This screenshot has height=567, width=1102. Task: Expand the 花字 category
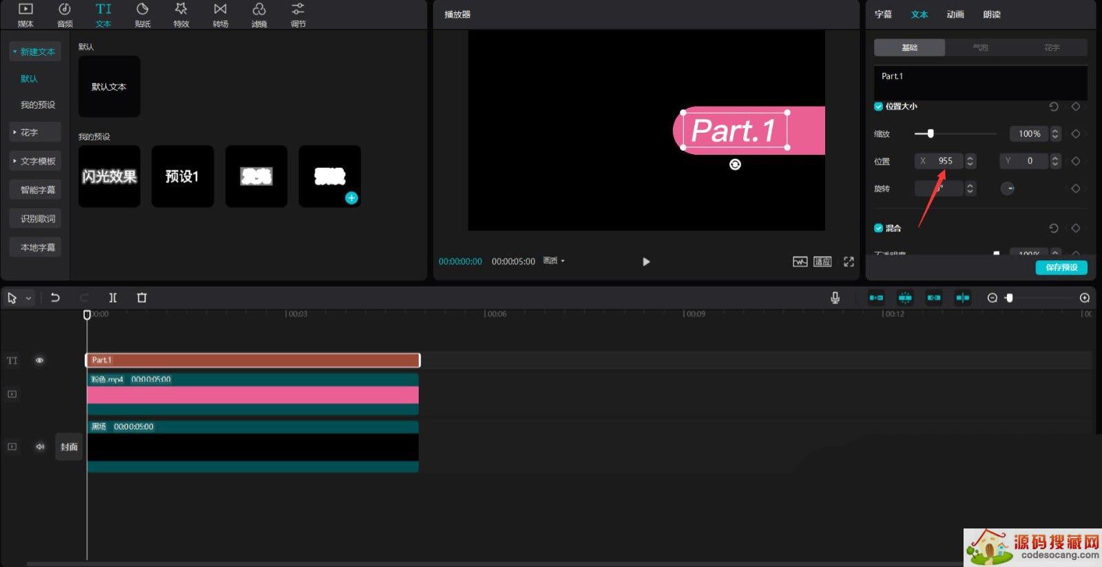coord(34,132)
